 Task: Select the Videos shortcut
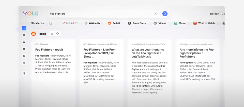(160, 23)
